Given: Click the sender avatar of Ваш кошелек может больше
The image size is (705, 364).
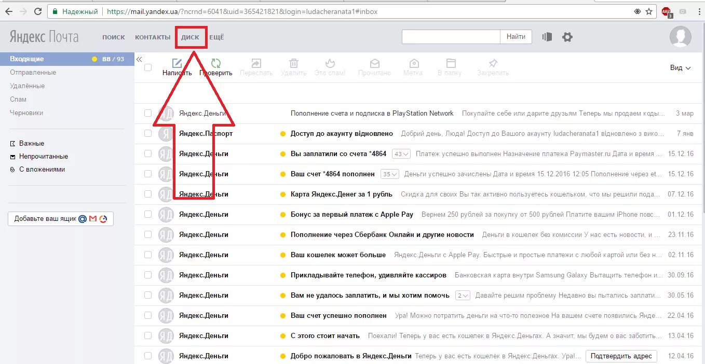Looking at the screenshot, I should point(166,255).
